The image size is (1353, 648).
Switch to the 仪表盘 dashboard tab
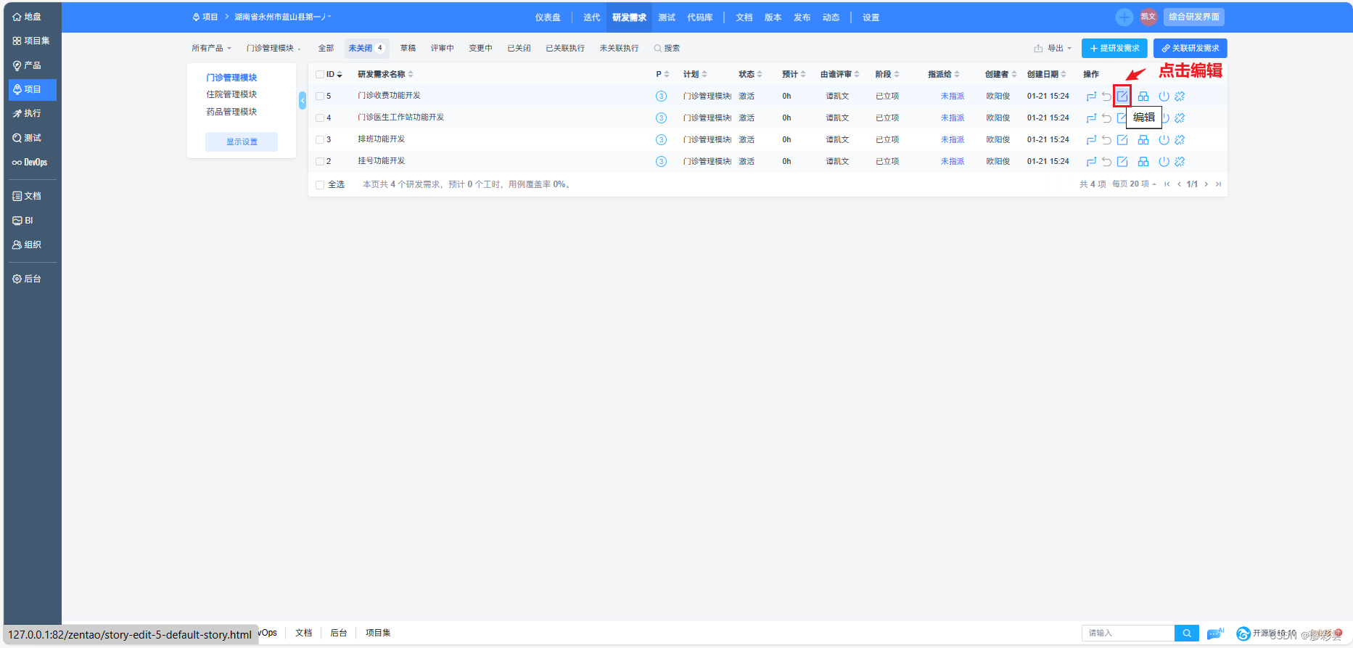548,17
